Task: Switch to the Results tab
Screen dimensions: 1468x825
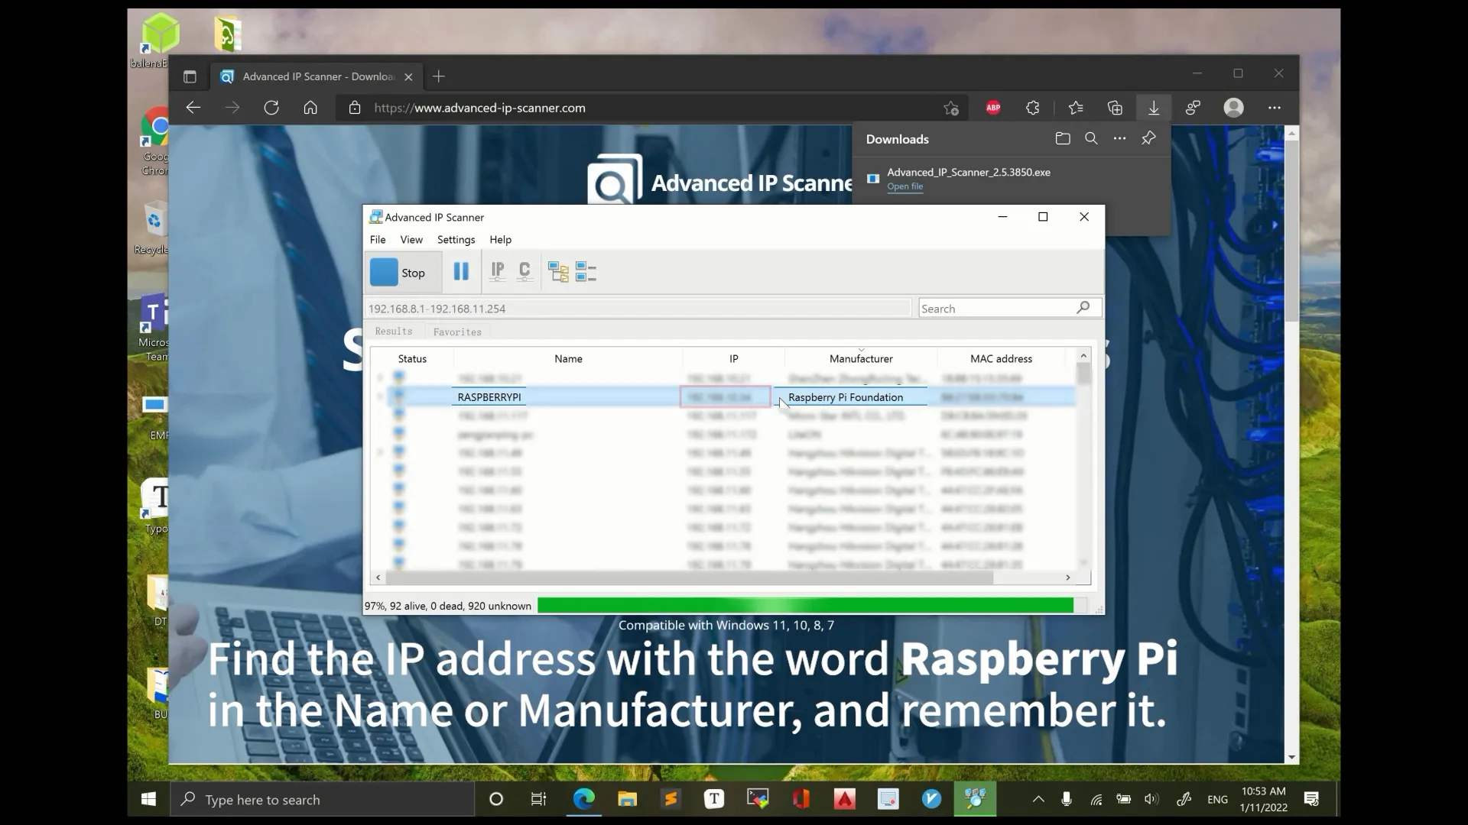Action: [x=394, y=332]
